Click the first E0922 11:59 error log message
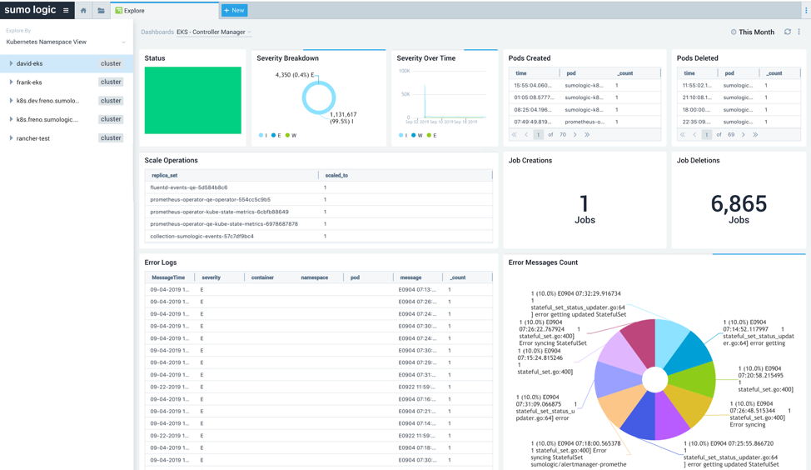This screenshot has height=470, width=811. point(417,387)
